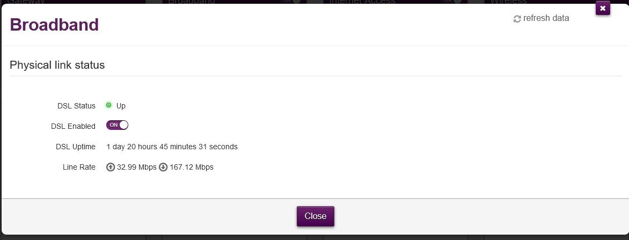Click the ON label inside the DSL Enabled switch
Image resolution: width=629 pixels, height=240 pixels.
point(114,125)
